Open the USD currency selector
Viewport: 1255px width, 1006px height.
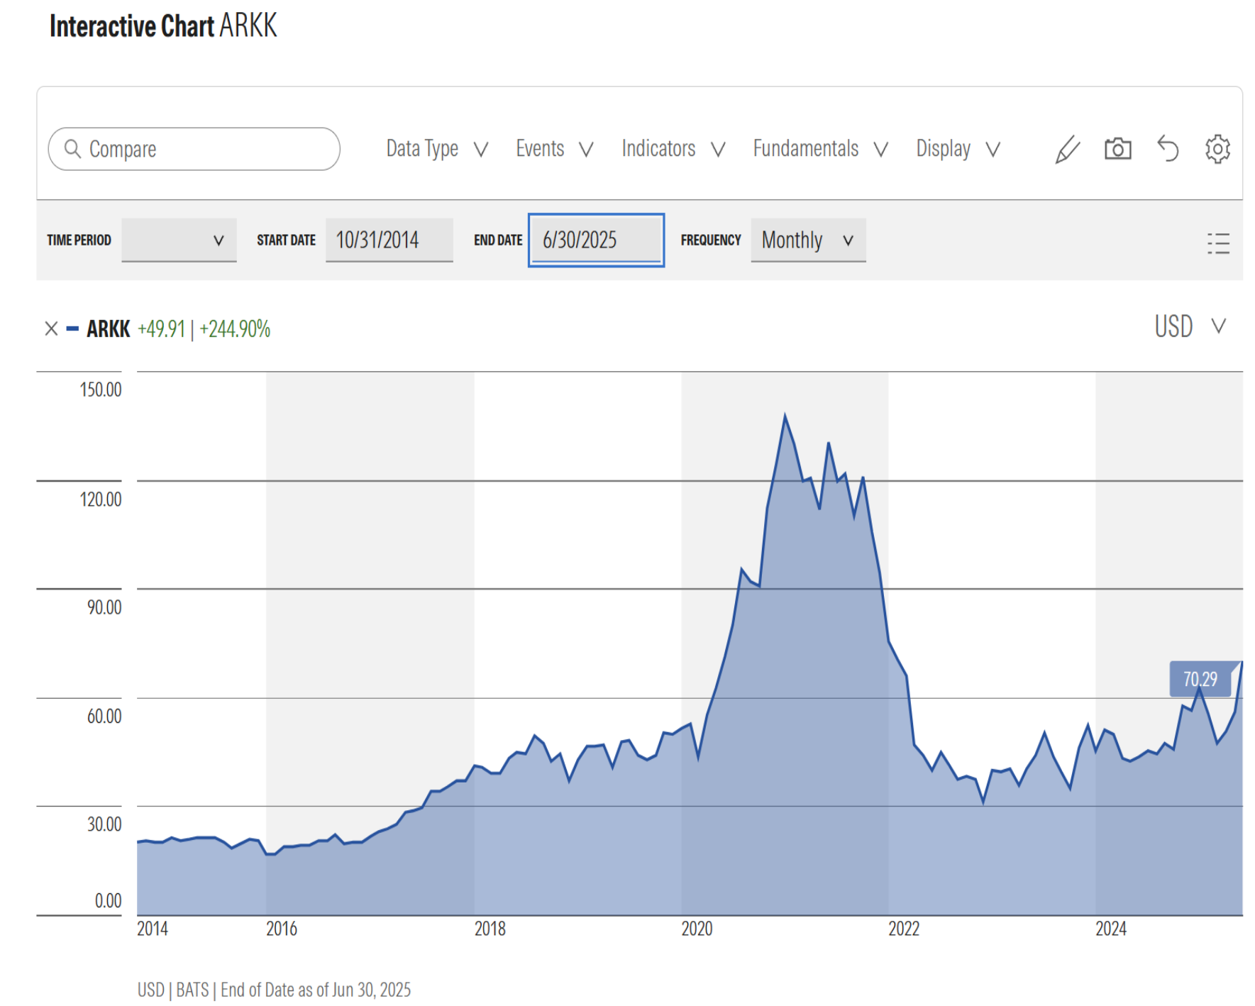coord(1190,326)
